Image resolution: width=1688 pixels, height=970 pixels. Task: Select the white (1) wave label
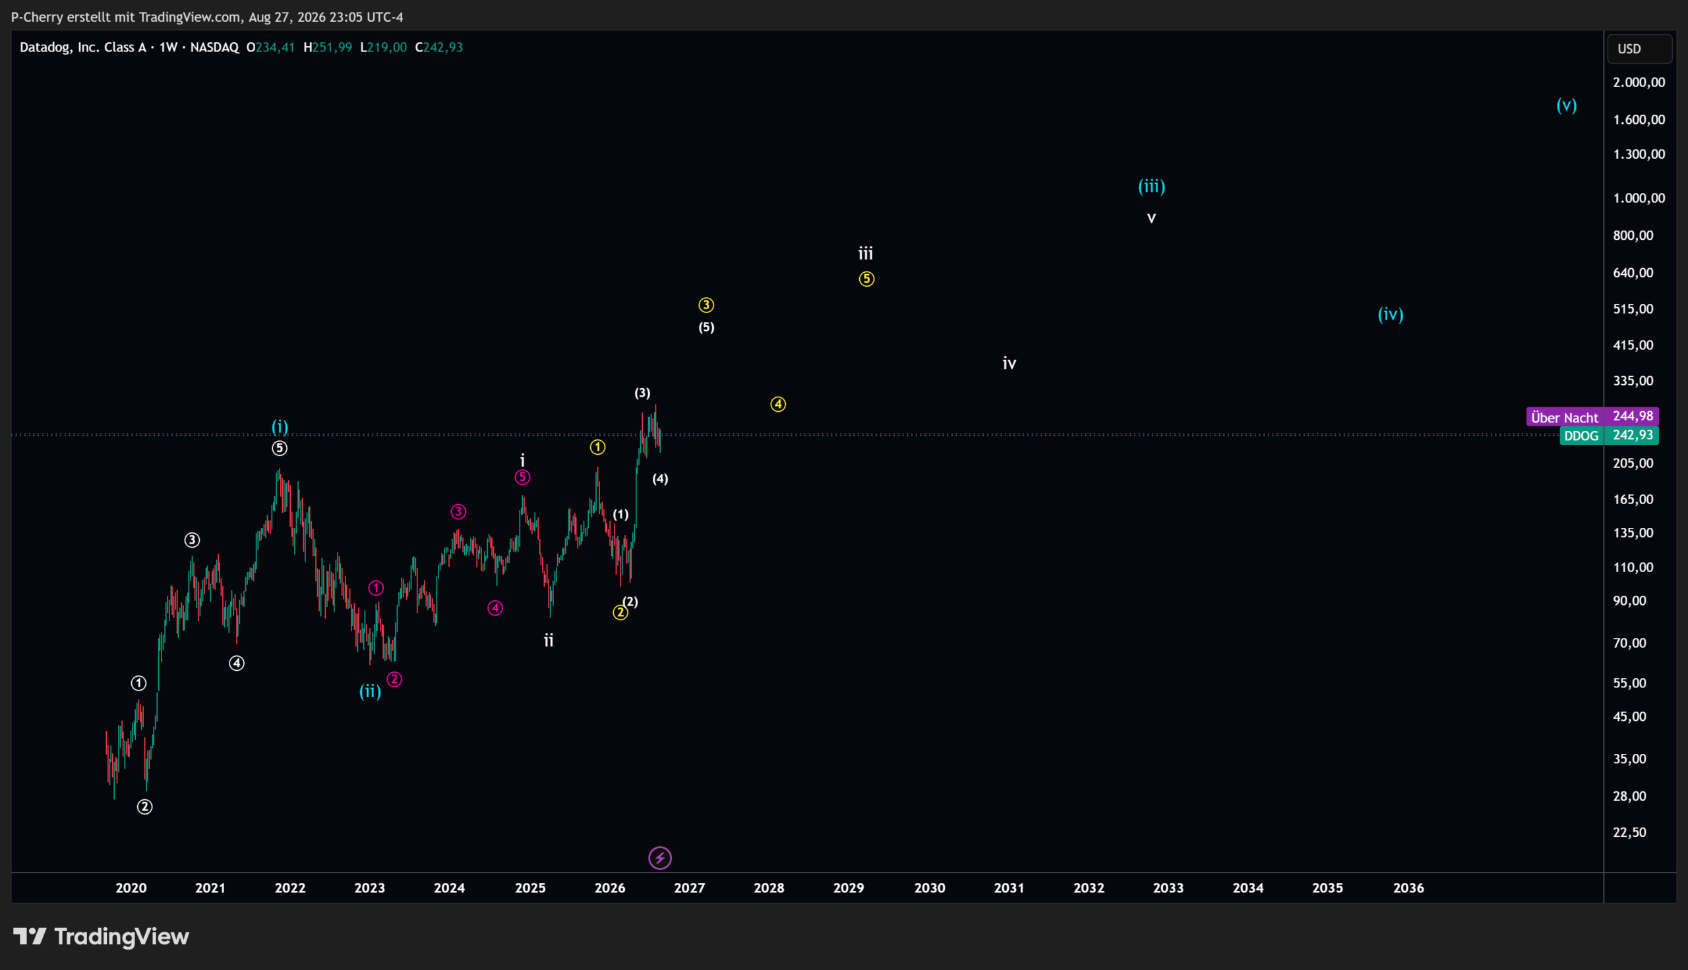[x=620, y=514]
